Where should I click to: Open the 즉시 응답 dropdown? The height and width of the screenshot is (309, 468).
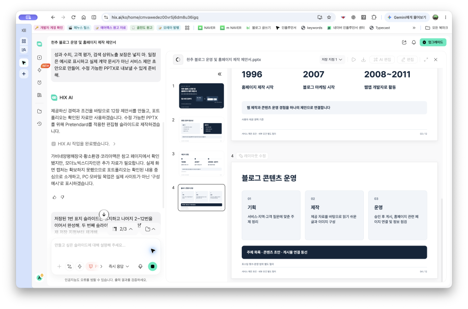click(x=119, y=266)
